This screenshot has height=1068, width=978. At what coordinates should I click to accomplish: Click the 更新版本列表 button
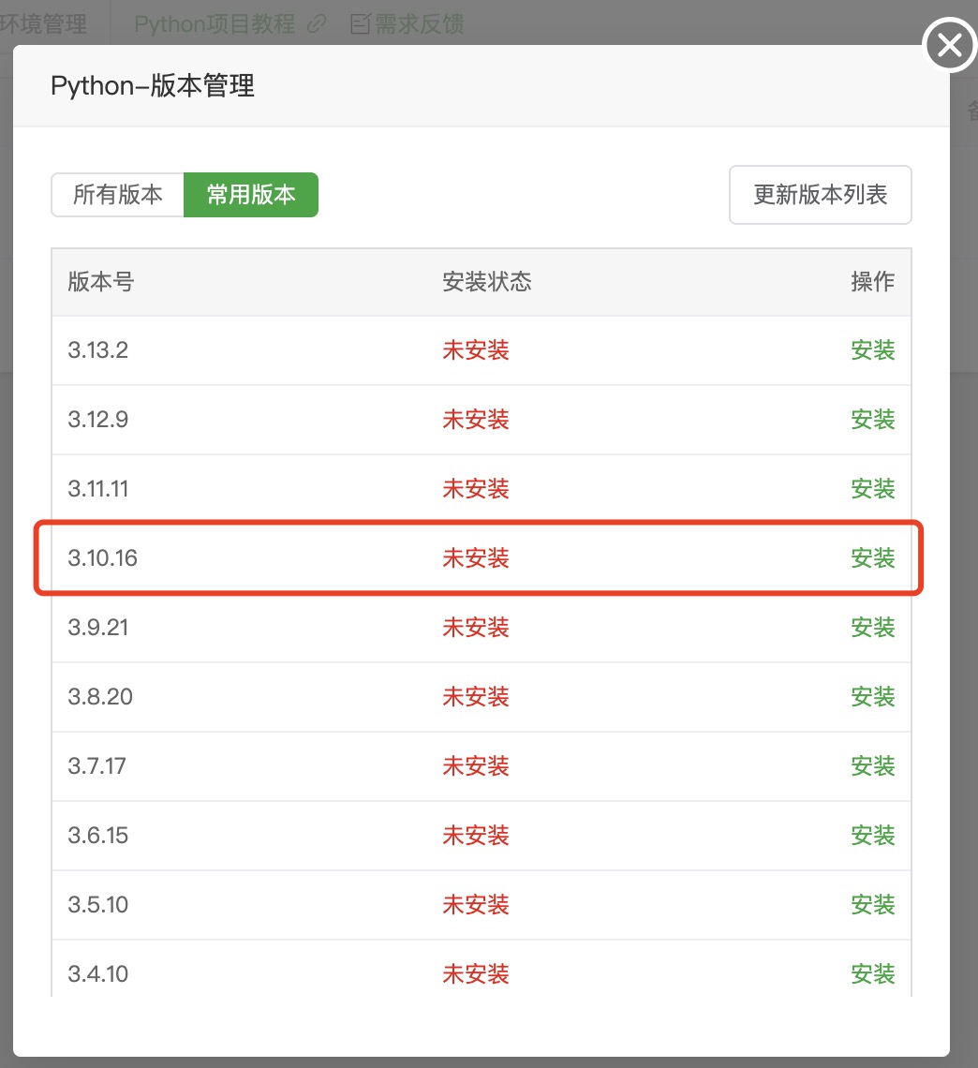[x=820, y=195]
